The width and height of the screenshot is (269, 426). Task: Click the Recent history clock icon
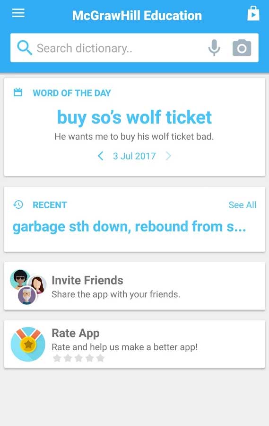click(x=18, y=204)
